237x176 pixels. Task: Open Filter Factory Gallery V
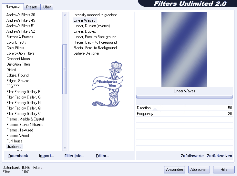pos(24,114)
